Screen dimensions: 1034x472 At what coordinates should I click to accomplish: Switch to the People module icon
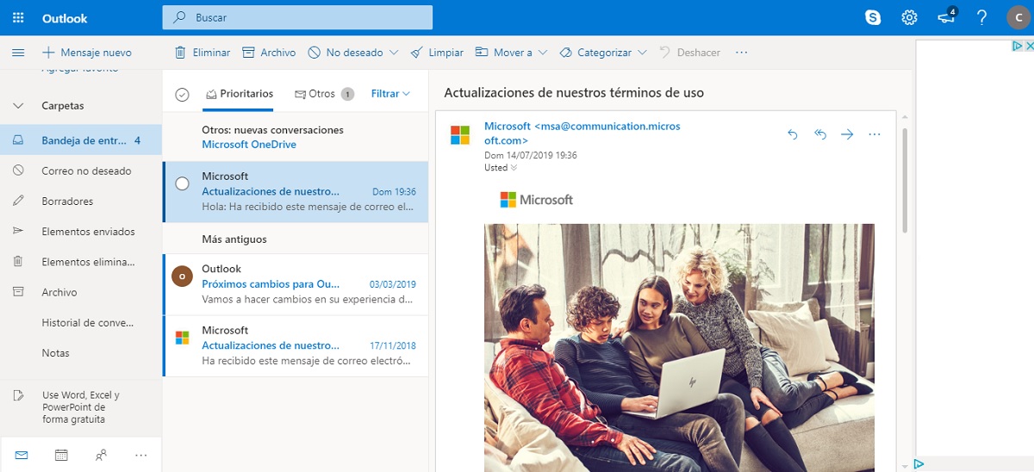(102, 455)
